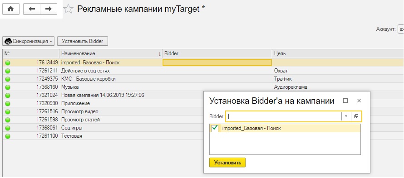Viewport: 404px width, 178px height.
Task: Click green status indicator of Тестовая row
Action: [8, 136]
